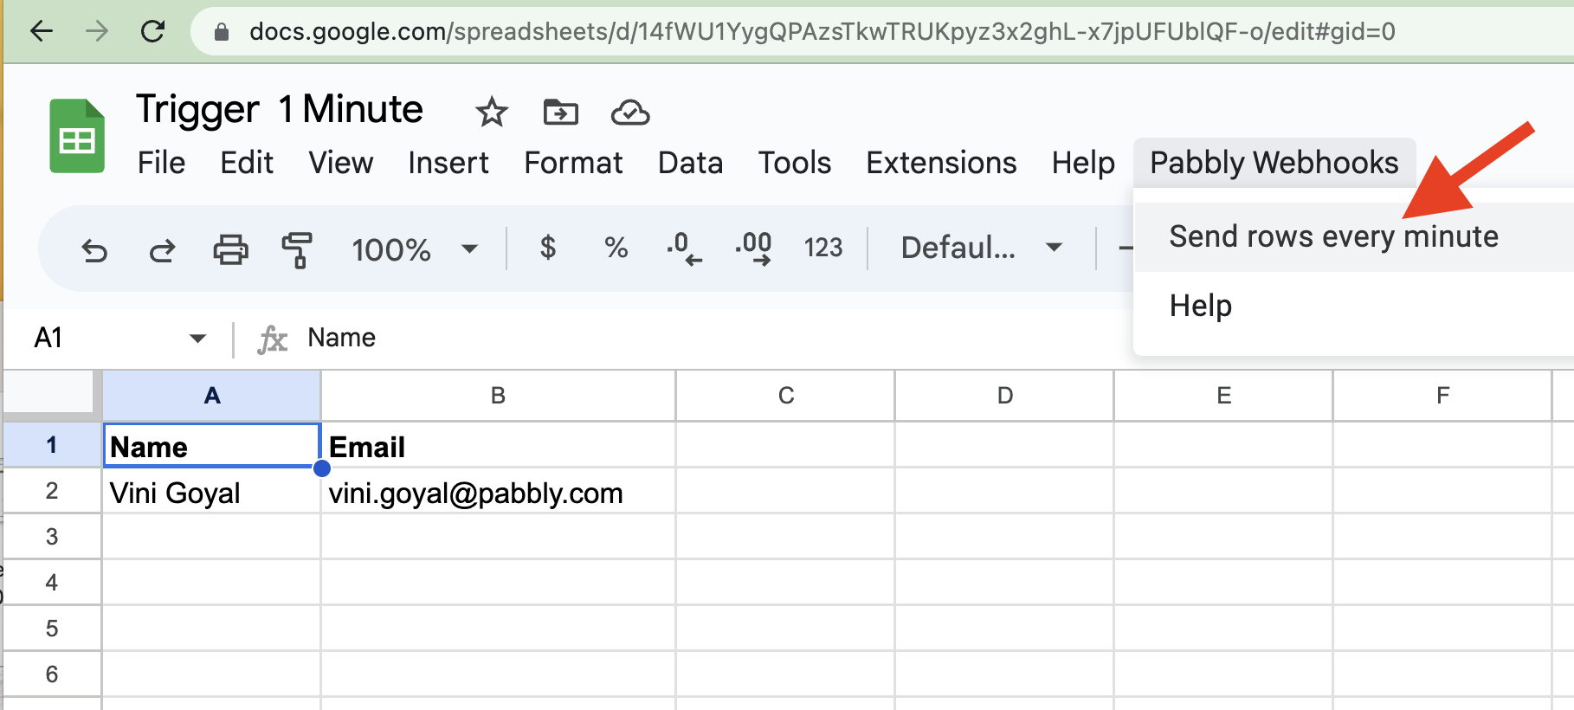Click the Pabbly Webhooks menu
The width and height of the screenshot is (1574, 710).
click(x=1274, y=163)
